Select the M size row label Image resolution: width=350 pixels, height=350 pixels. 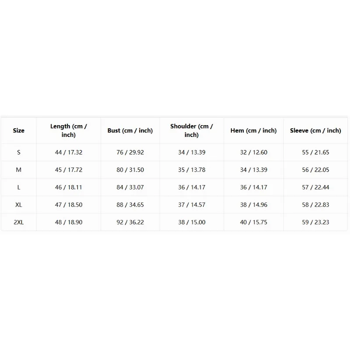coord(18,170)
